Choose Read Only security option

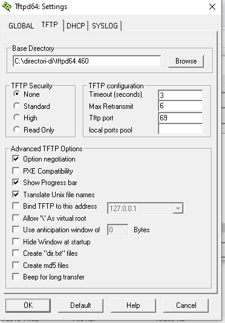(34, 130)
